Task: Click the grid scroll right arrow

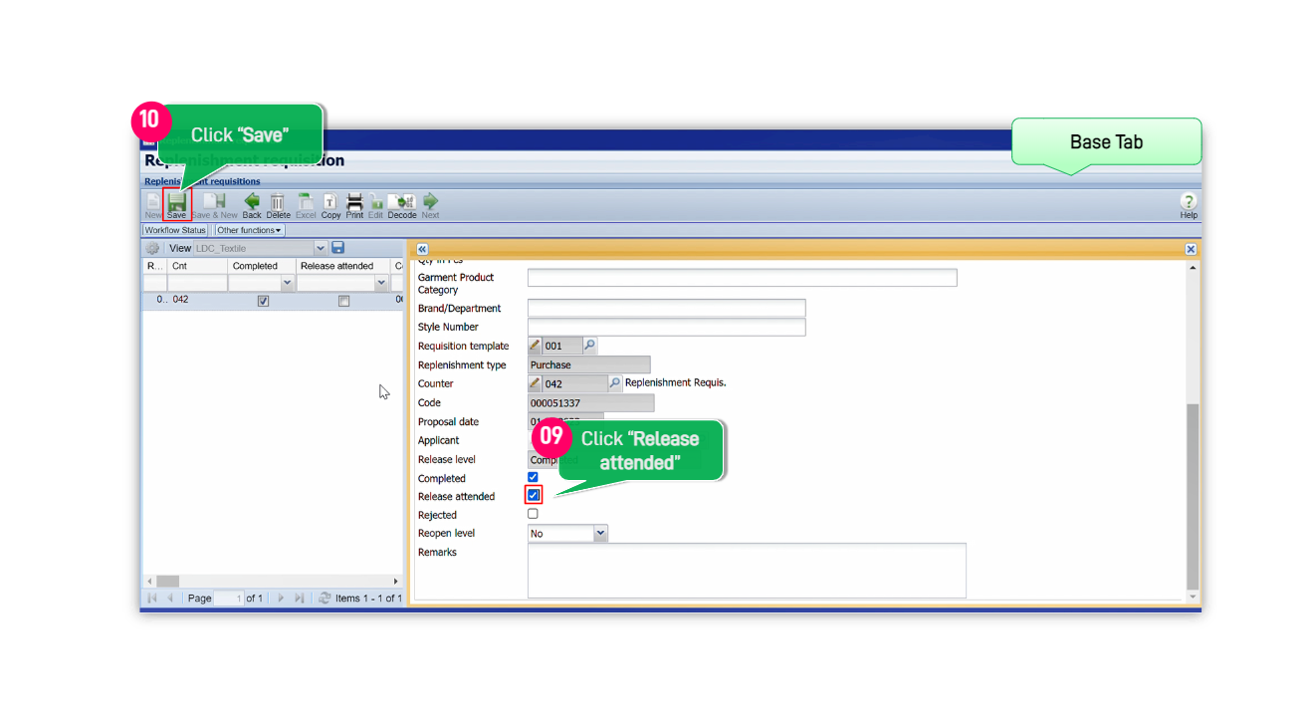Action: tap(395, 581)
